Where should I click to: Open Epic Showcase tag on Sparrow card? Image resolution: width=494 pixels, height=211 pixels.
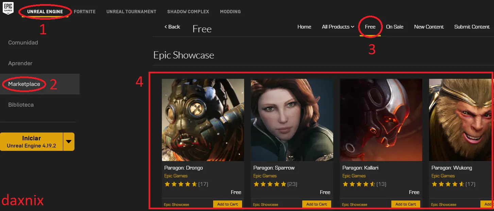pyautogui.click(x=266, y=205)
